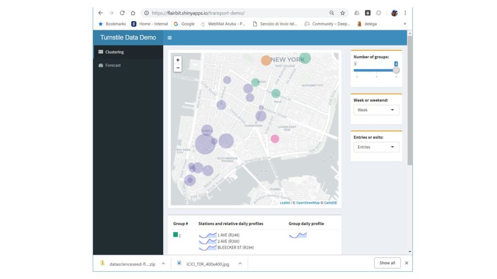
Task: View site information icon in address bar
Action: (x=147, y=13)
